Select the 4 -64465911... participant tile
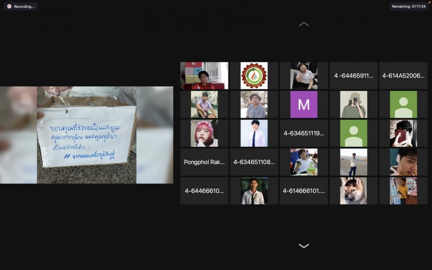This screenshot has height=270, width=432. [x=353, y=76]
